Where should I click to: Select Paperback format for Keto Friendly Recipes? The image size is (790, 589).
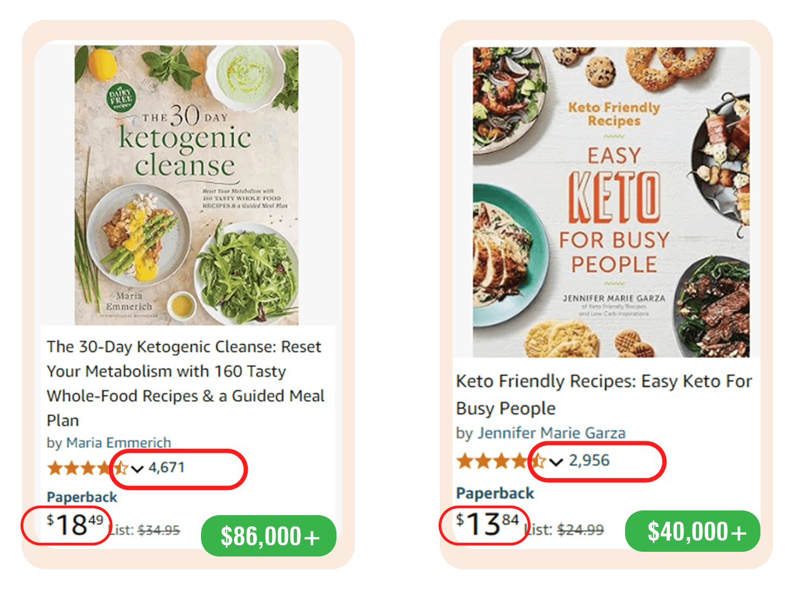pyautogui.click(x=495, y=493)
